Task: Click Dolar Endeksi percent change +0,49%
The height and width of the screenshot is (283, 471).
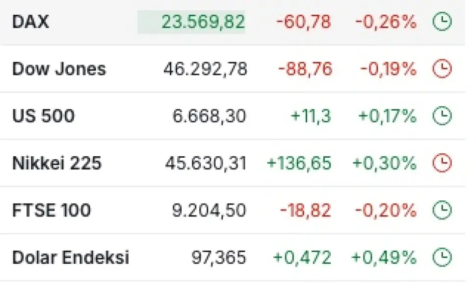Action: pyautogui.click(x=384, y=257)
